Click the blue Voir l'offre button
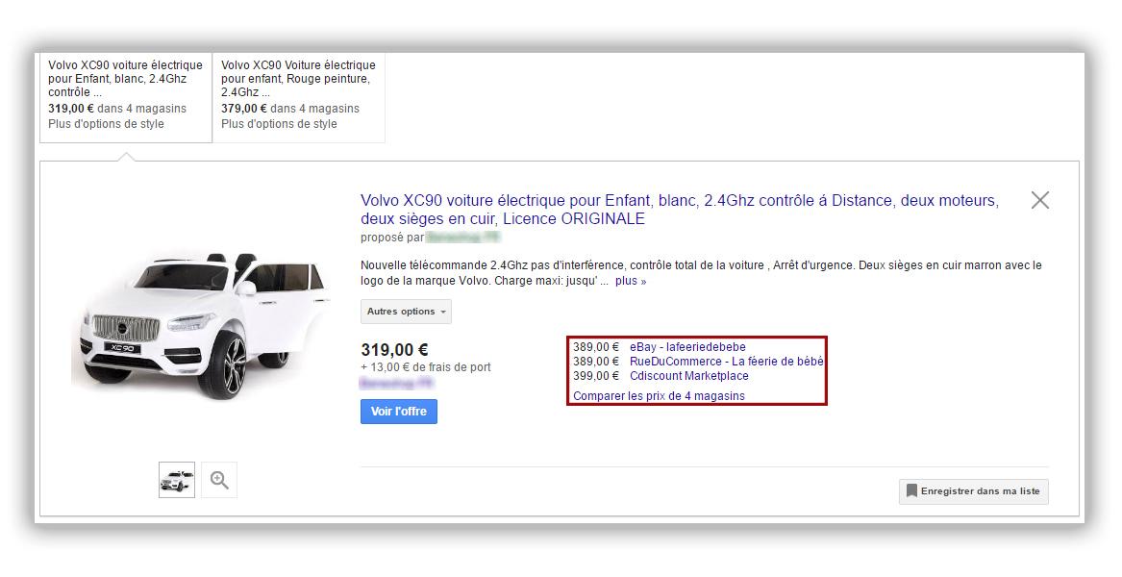The height and width of the screenshot is (577, 1122). [x=399, y=412]
